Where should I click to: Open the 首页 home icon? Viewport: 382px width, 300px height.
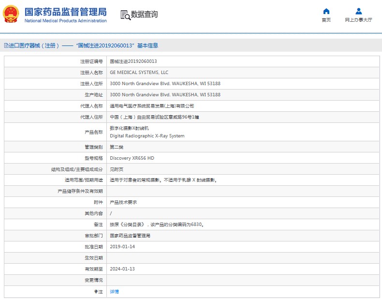click(x=326, y=11)
